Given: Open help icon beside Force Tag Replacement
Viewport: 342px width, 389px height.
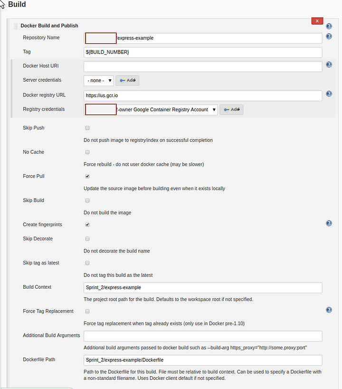Looking at the screenshot, I should pyautogui.click(x=329, y=310).
